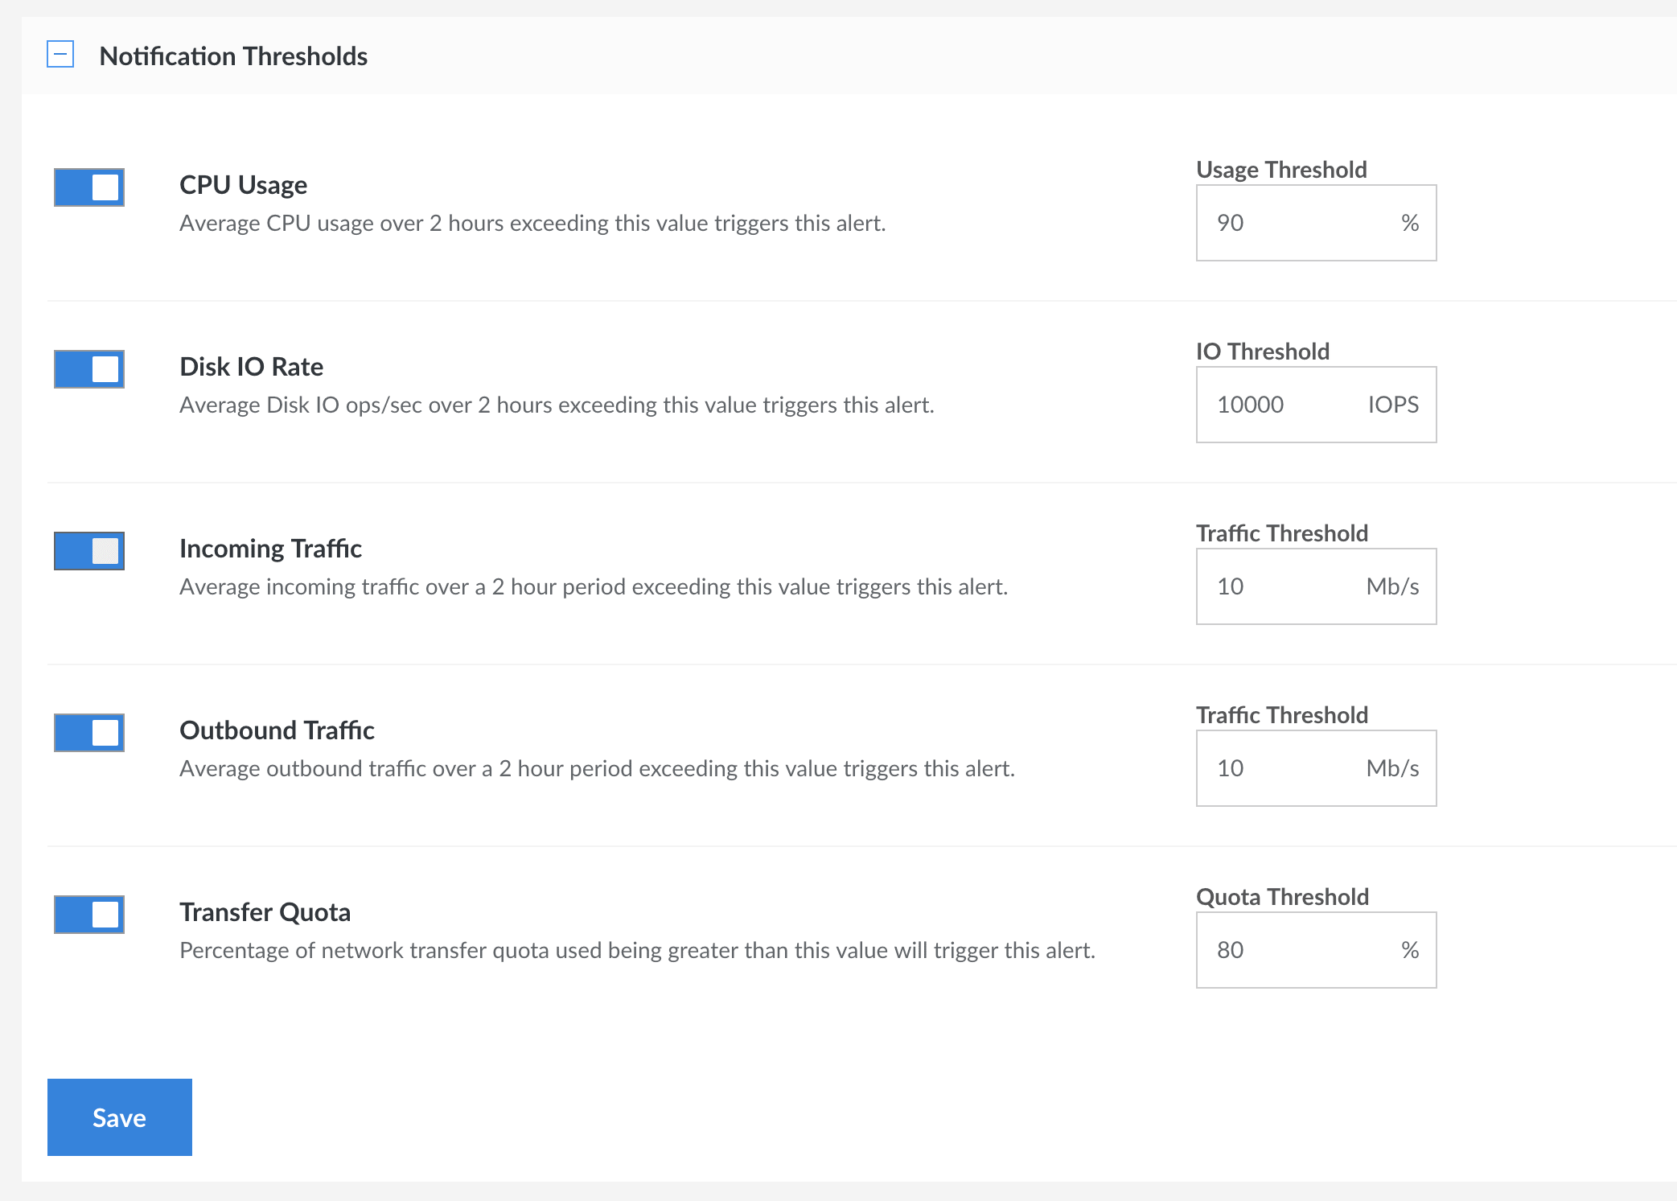Click the CPU Usage label
This screenshot has width=1677, height=1201.
(x=243, y=185)
